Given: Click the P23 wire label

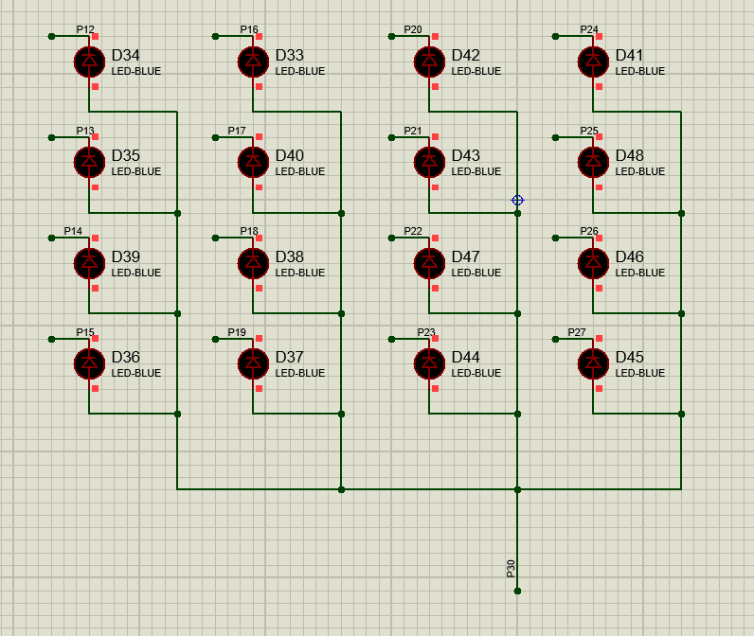Looking at the screenshot, I should click(x=426, y=332).
